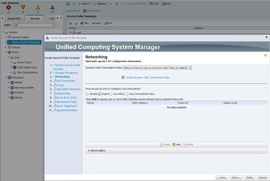Click Print in templates pane
This screenshot has width=270, height=181.
tap(108, 23)
